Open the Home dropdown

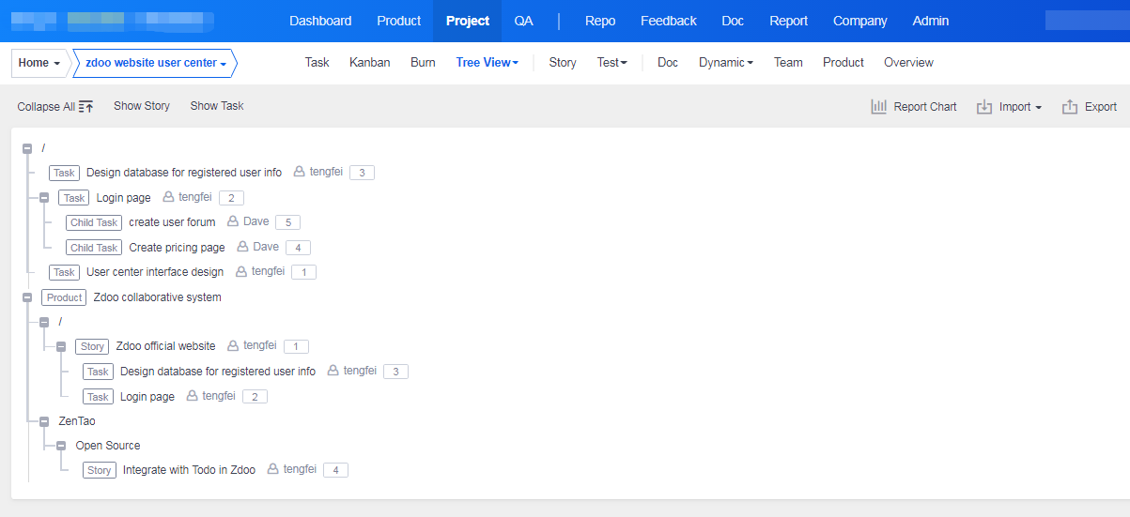[39, 63]
